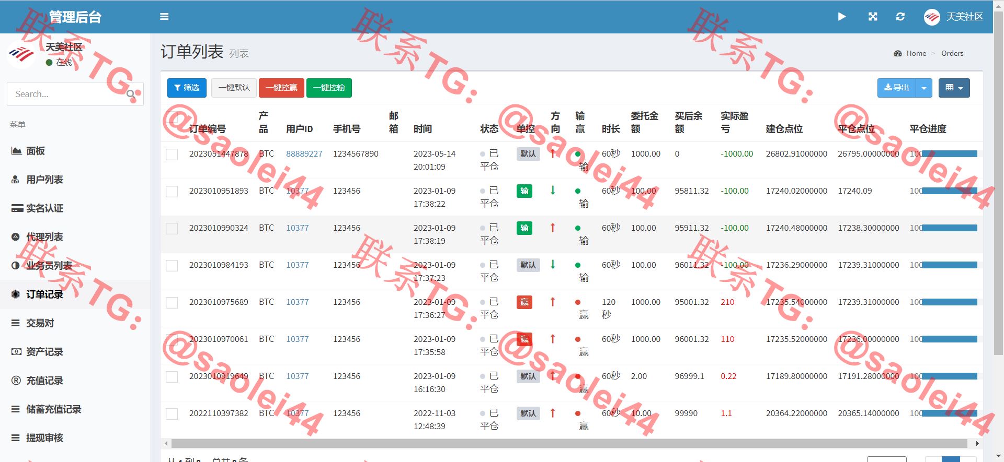The width and height of the screenshot is (1004, 462).
Task: Check the box for order 2023010951893
Action: coord(172,192)
